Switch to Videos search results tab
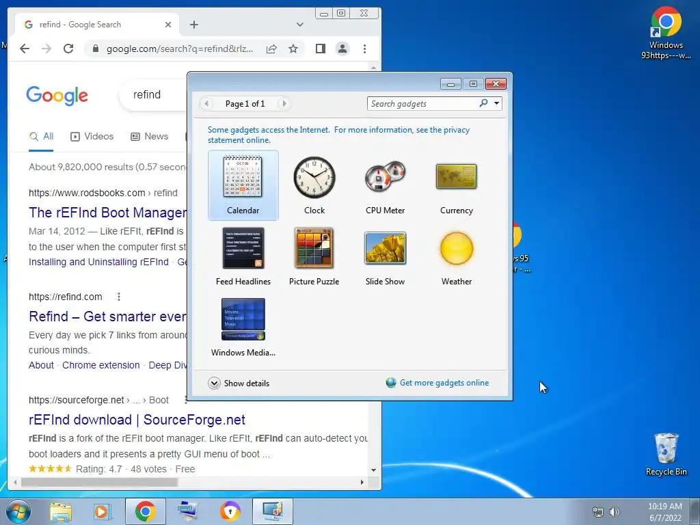Image resolution: width=700 pixels, height=525 pixels. (92, 137)
